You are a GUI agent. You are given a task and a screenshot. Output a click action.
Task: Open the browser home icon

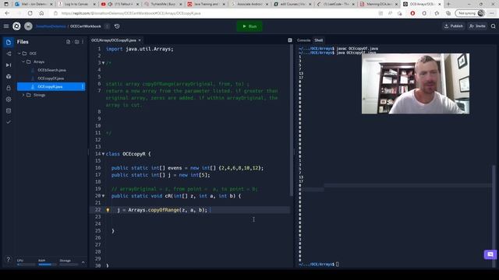click(x=41, y=13)
